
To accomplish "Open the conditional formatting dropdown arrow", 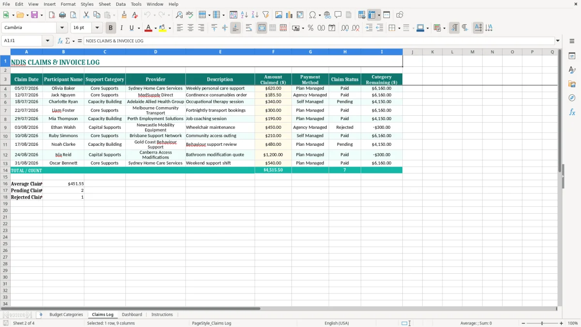I will tap(444, 28).
